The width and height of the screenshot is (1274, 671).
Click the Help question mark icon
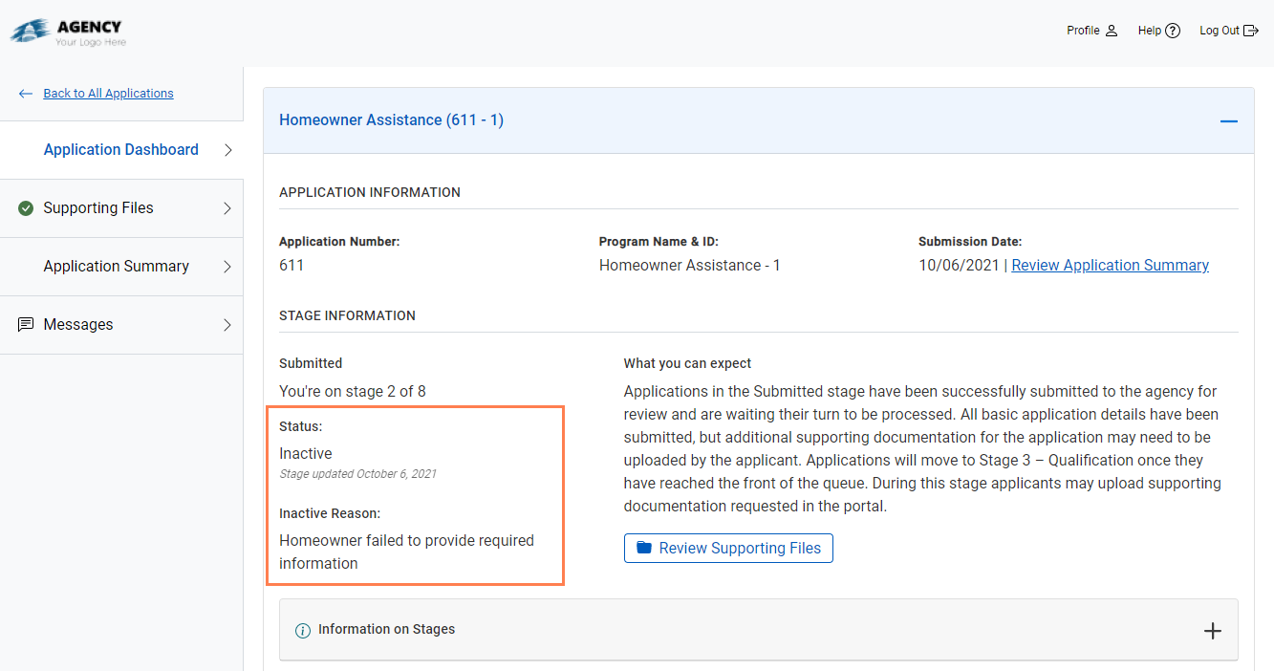coord(1173,31)
